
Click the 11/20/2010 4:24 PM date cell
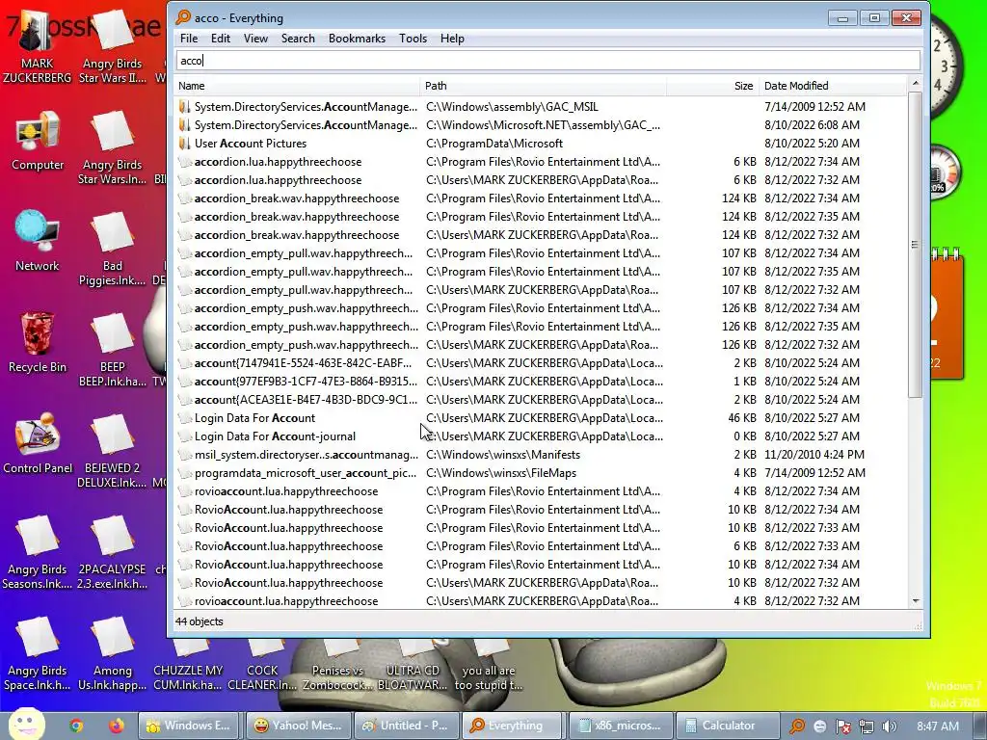click(814, 455)
